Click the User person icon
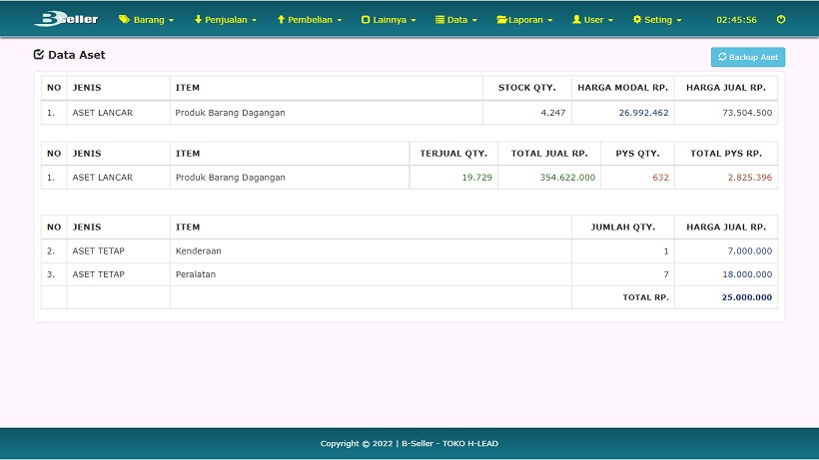Screen dimensions: 819x460 tap(576, 20)
